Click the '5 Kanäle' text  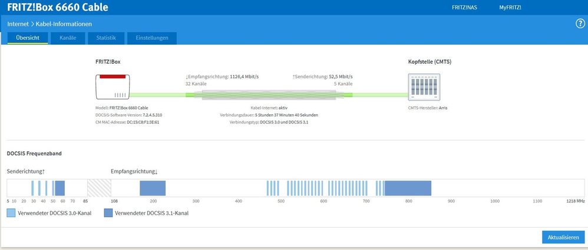(343, 84)
